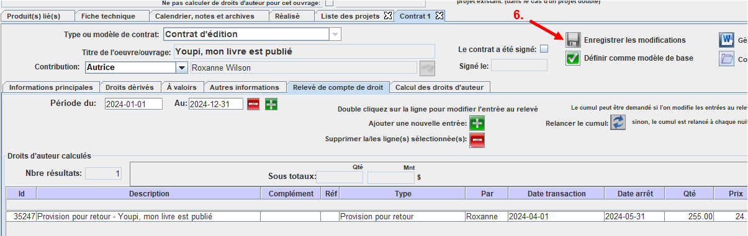Viewport: 748px width, 236px height.
Task: Delete selected lines with red minus icon
Action: (x=477, y=139)
